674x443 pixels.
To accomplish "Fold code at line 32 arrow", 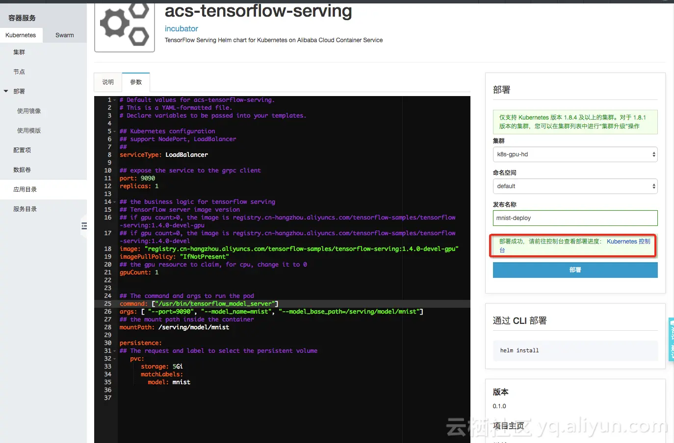I will (x=115, y=359).
